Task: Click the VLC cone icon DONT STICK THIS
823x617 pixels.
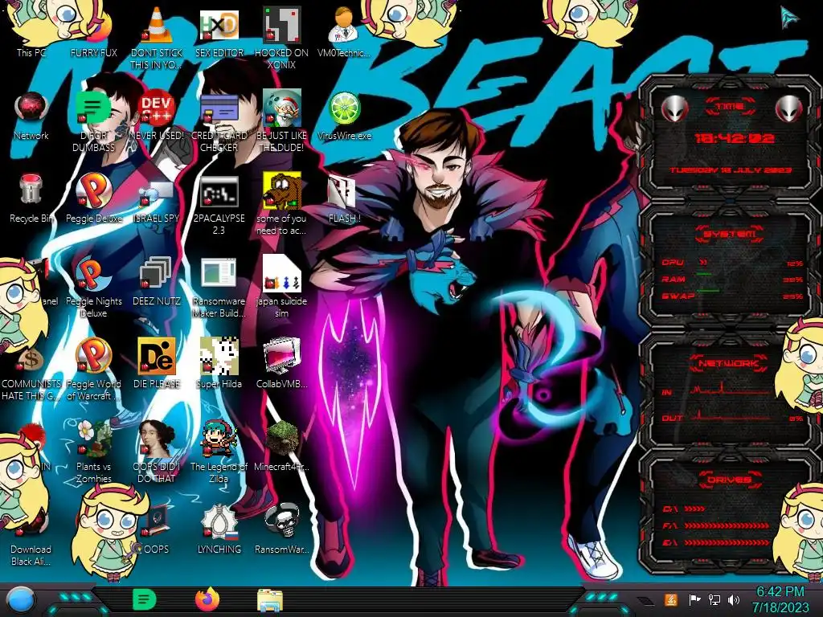Action: point(157,38)
